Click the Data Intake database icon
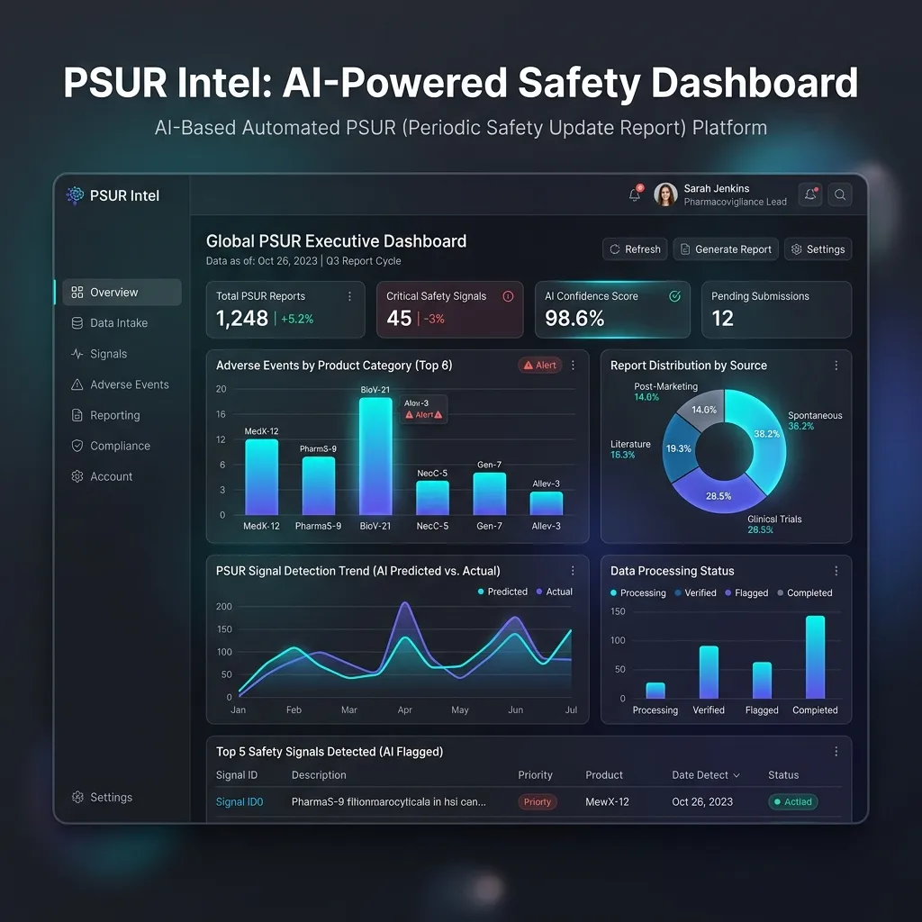 tap(77, 323)
